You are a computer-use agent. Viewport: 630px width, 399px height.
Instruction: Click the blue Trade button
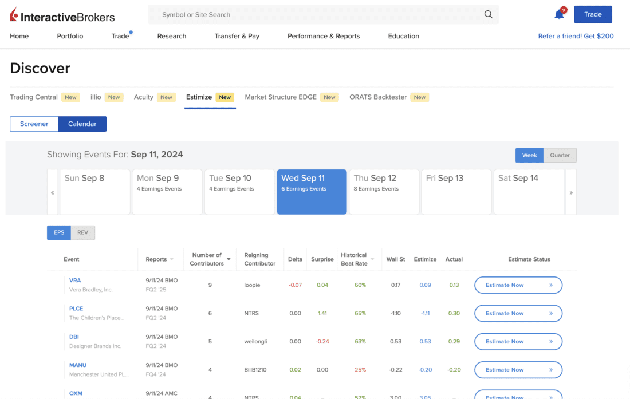click(593, 14)
